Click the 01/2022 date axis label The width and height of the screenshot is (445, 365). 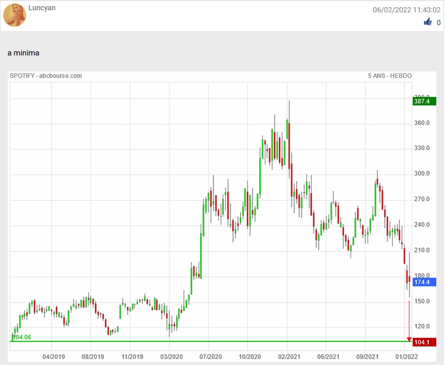pos(407,356)
